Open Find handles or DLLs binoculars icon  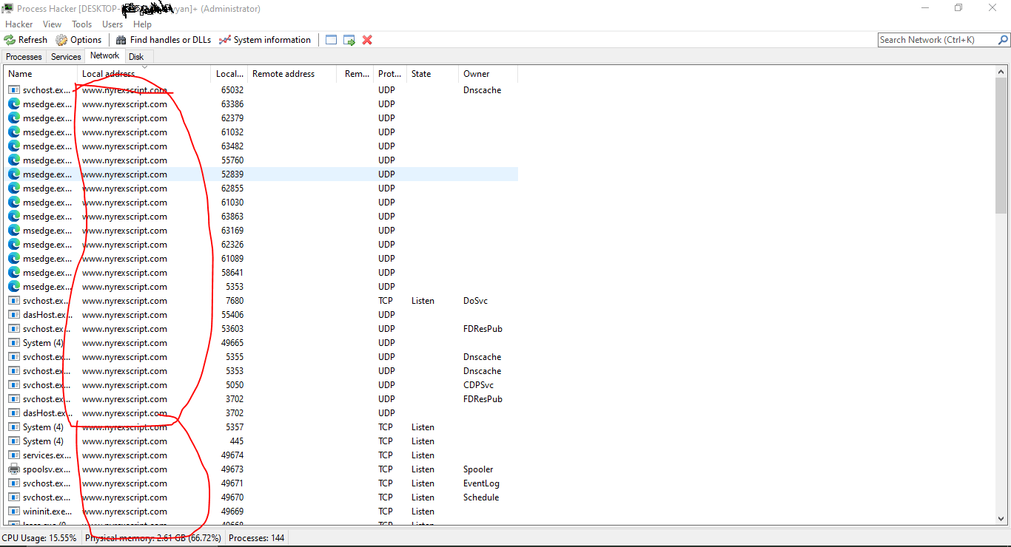121,40
